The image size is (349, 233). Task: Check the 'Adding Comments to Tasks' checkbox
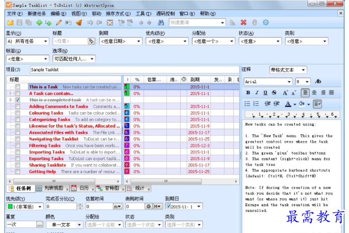click(18, 106)
